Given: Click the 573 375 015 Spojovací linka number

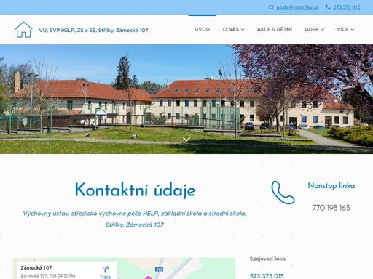Looking at the screenshot, I should pos(267,275).
